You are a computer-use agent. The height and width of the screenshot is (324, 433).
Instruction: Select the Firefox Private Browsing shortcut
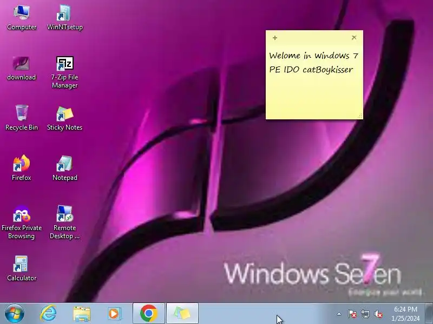22,222
